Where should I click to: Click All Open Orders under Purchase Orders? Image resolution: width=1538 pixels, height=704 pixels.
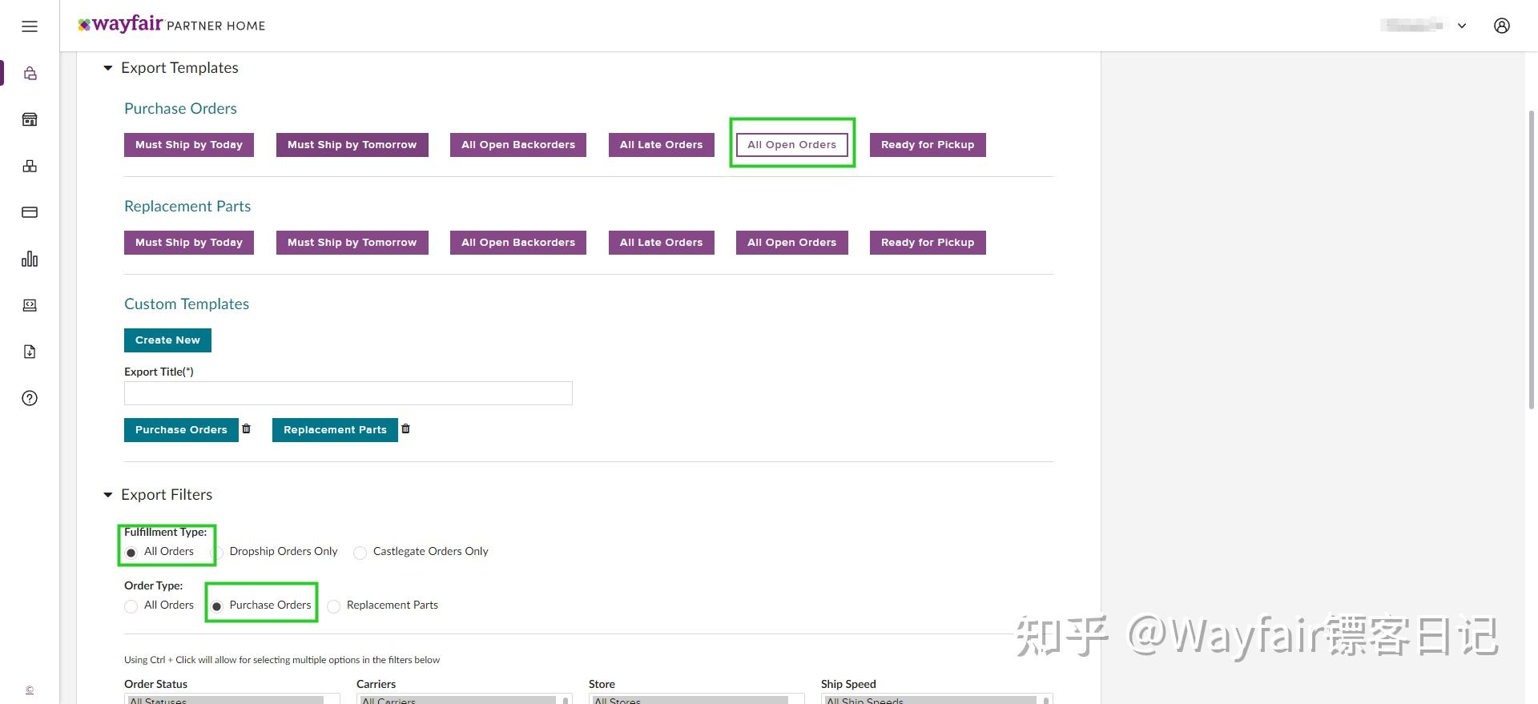(x=791, y=145)
